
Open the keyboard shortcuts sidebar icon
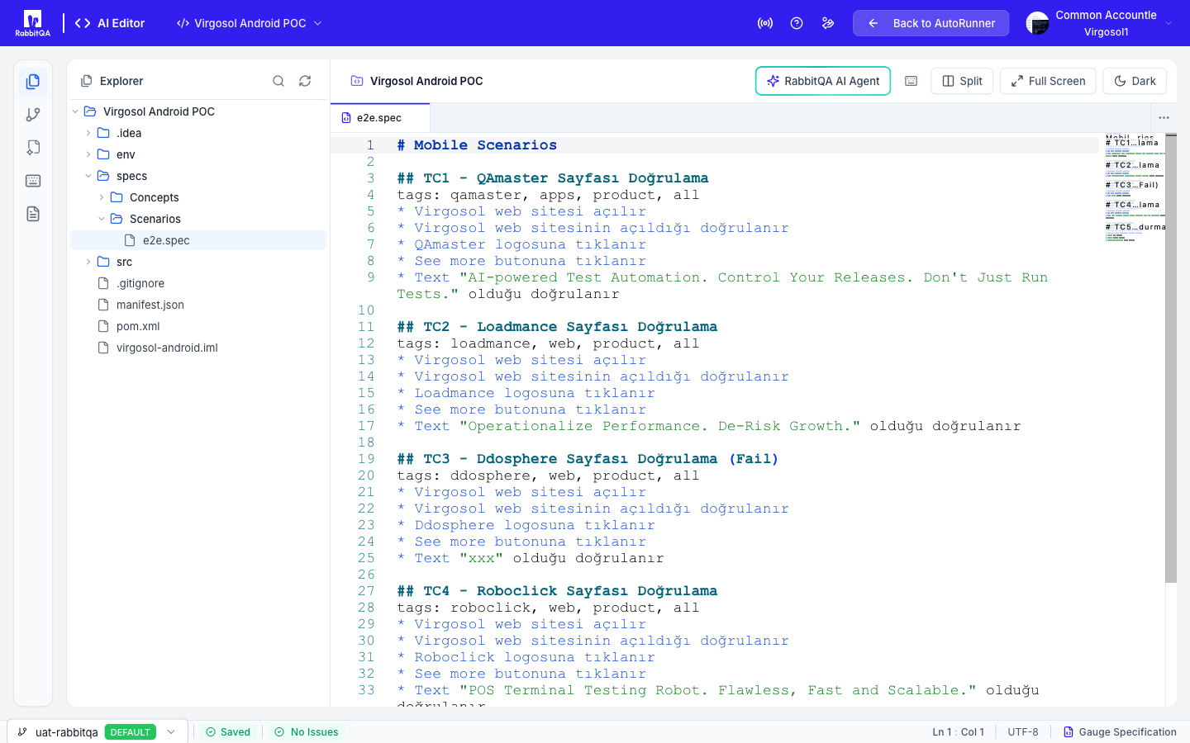[33, 181]
